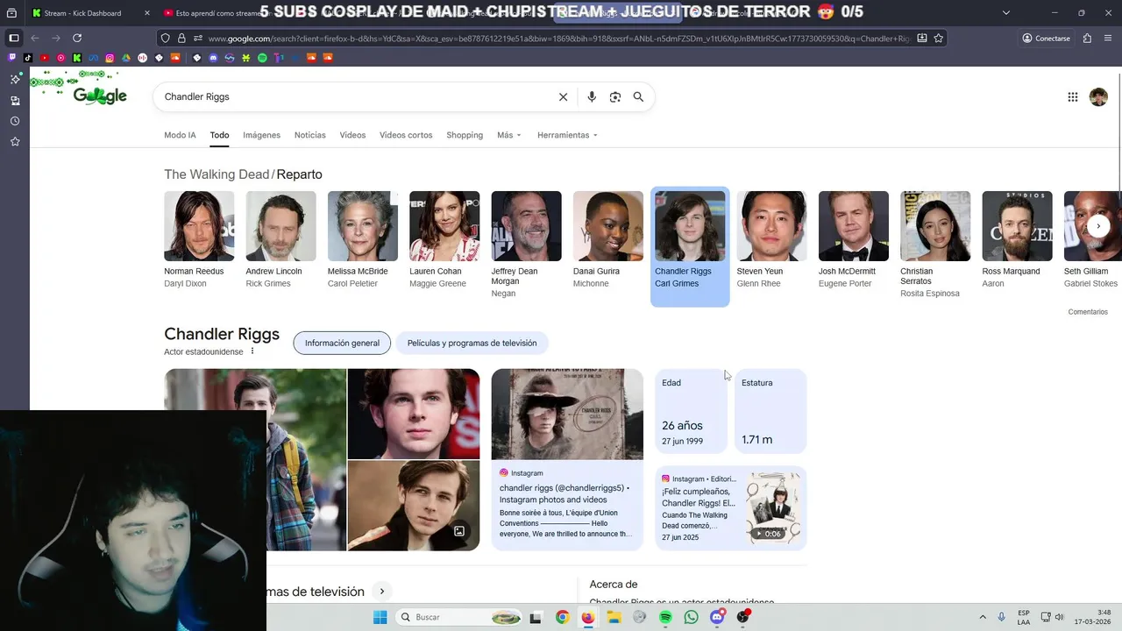Image resolution: width=1122 pixels, height=631 pixels.
Task: Select Danai Gurira cast card
Action: [x=607, y=240]
